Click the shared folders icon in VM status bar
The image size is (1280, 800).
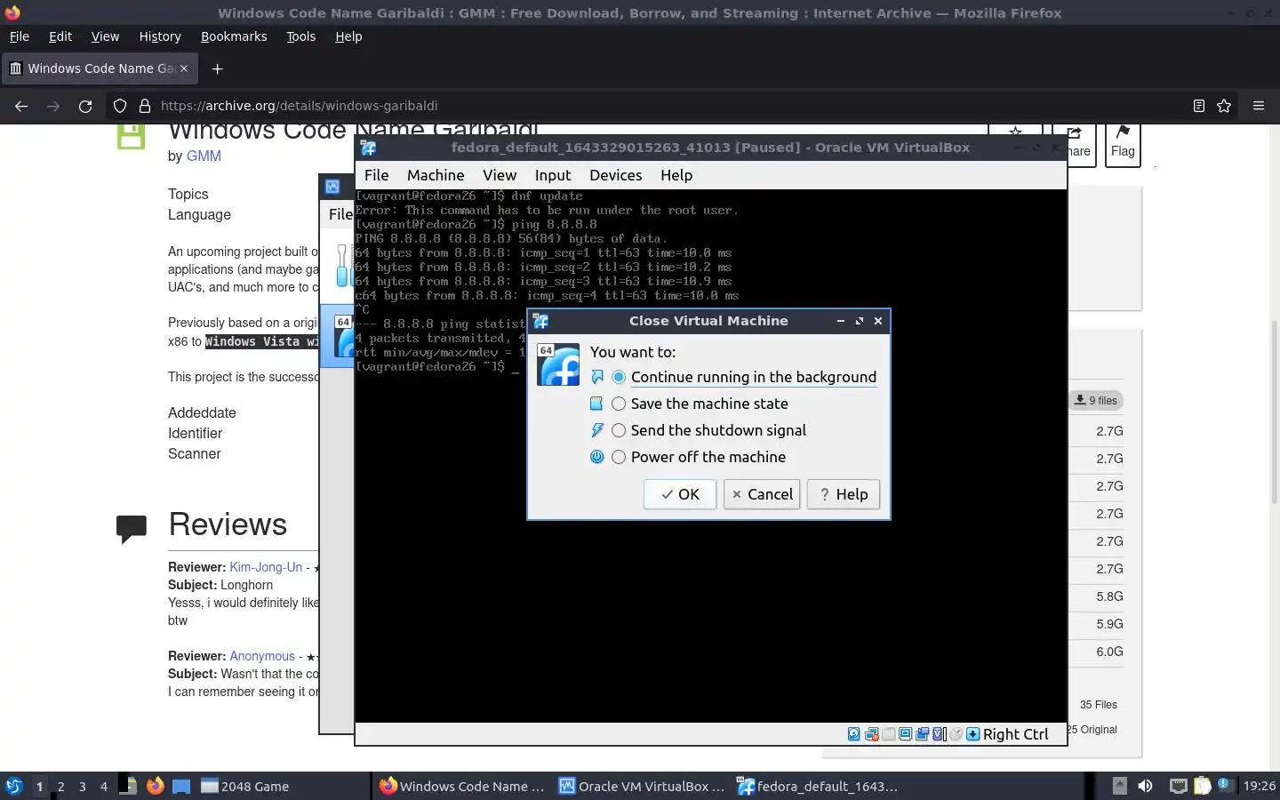tap(889, 734)
